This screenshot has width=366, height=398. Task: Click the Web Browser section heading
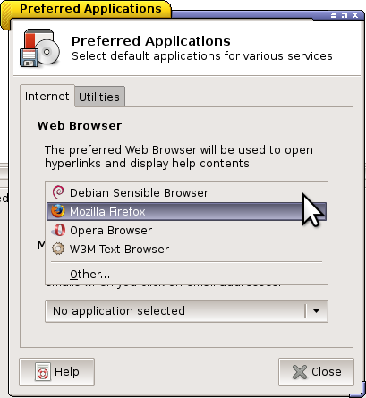[x=80, y=125]
